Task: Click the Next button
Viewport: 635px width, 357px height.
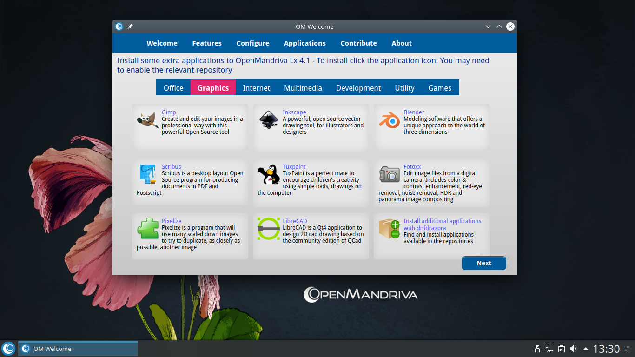Action: [484, 263]
